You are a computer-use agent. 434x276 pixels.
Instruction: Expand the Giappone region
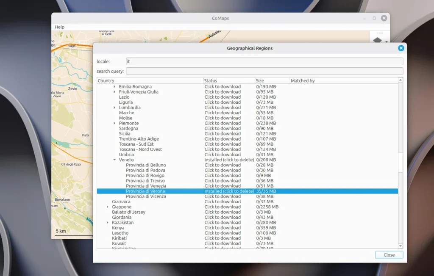[107, 207]
